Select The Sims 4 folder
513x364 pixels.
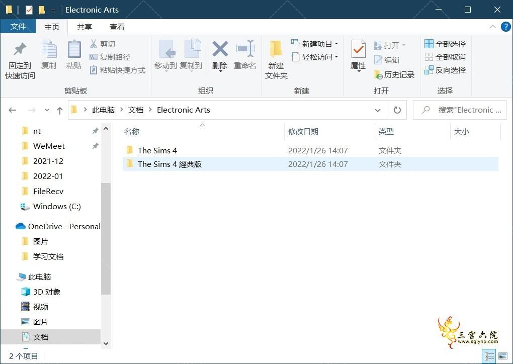point(310,150)
